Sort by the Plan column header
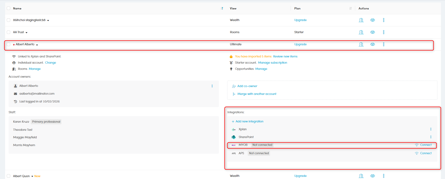This screenshot has width=445, height=179. click(350, 8)
